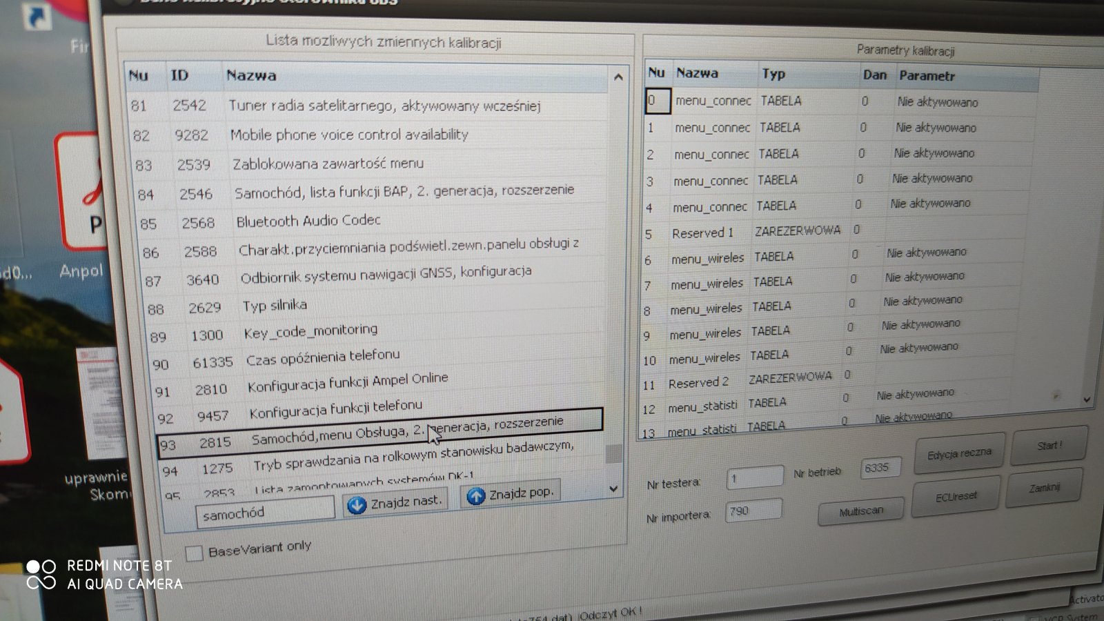Click the Multiscan button

[861, 511]
